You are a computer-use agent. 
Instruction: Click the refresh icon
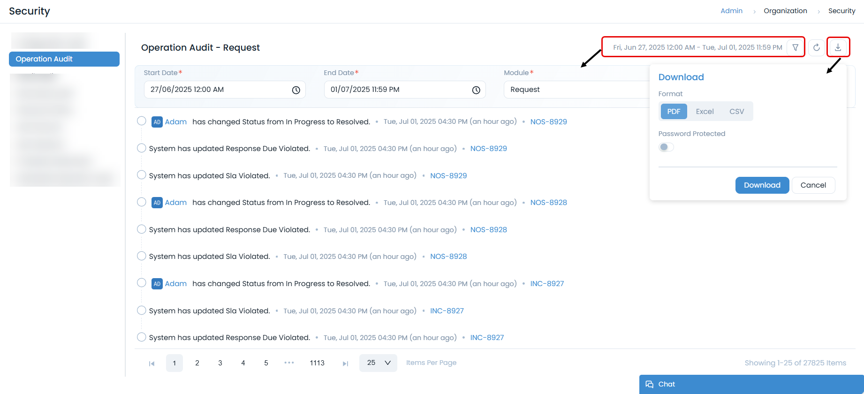coord(816,47)
